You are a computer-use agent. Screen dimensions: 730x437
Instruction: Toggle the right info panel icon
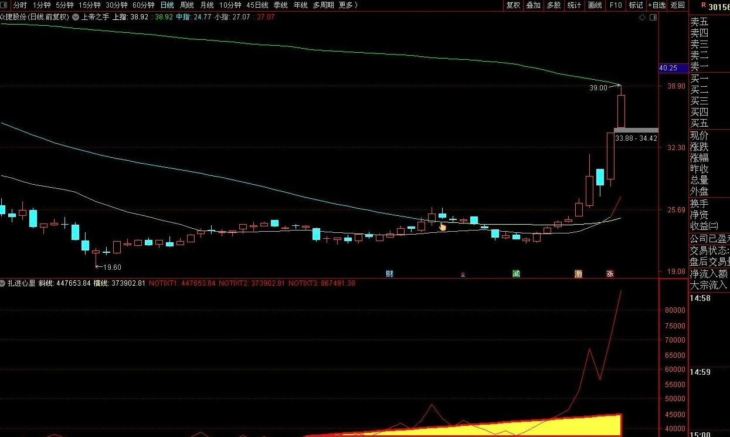(654, 18)
